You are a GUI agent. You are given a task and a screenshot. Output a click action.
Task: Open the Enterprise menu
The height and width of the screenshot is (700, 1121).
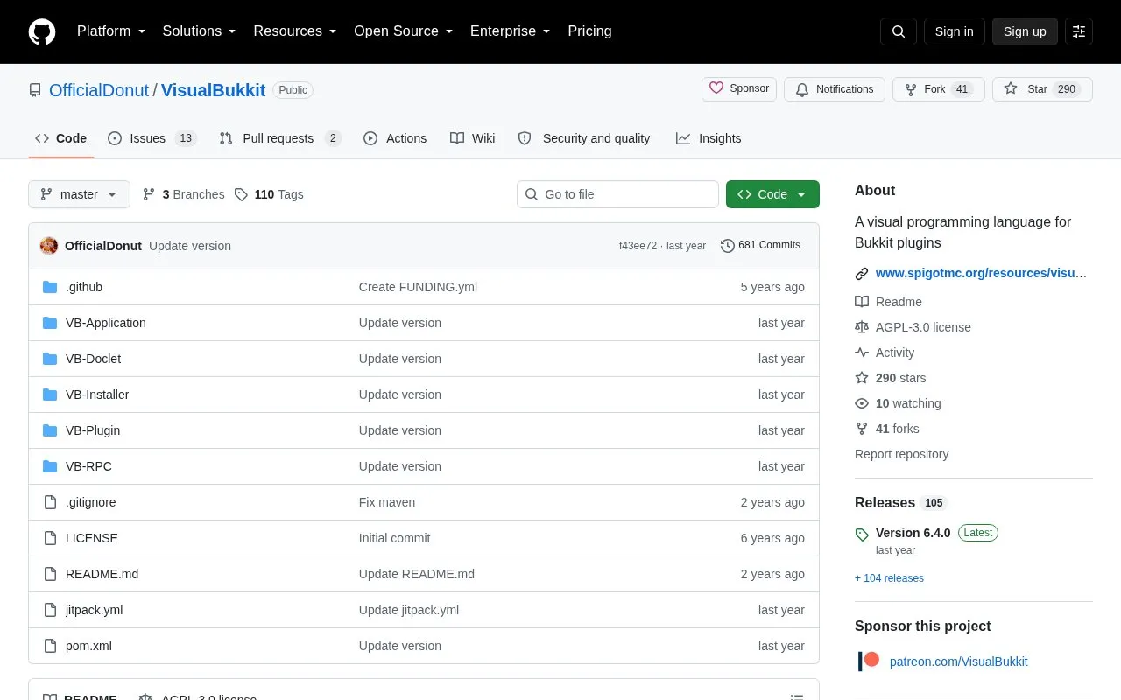(511, 31)
